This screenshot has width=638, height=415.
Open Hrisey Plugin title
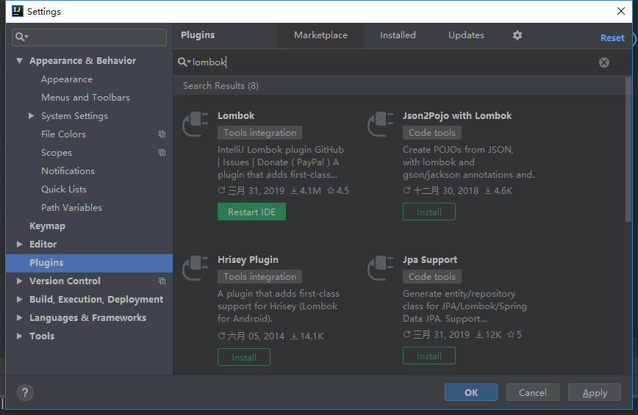248,260
